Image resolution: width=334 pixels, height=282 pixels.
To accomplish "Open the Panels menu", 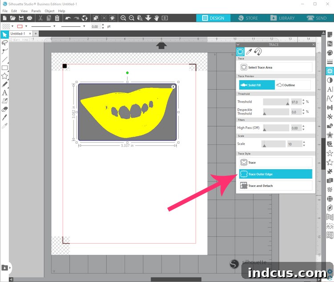I will pos(36,11).
